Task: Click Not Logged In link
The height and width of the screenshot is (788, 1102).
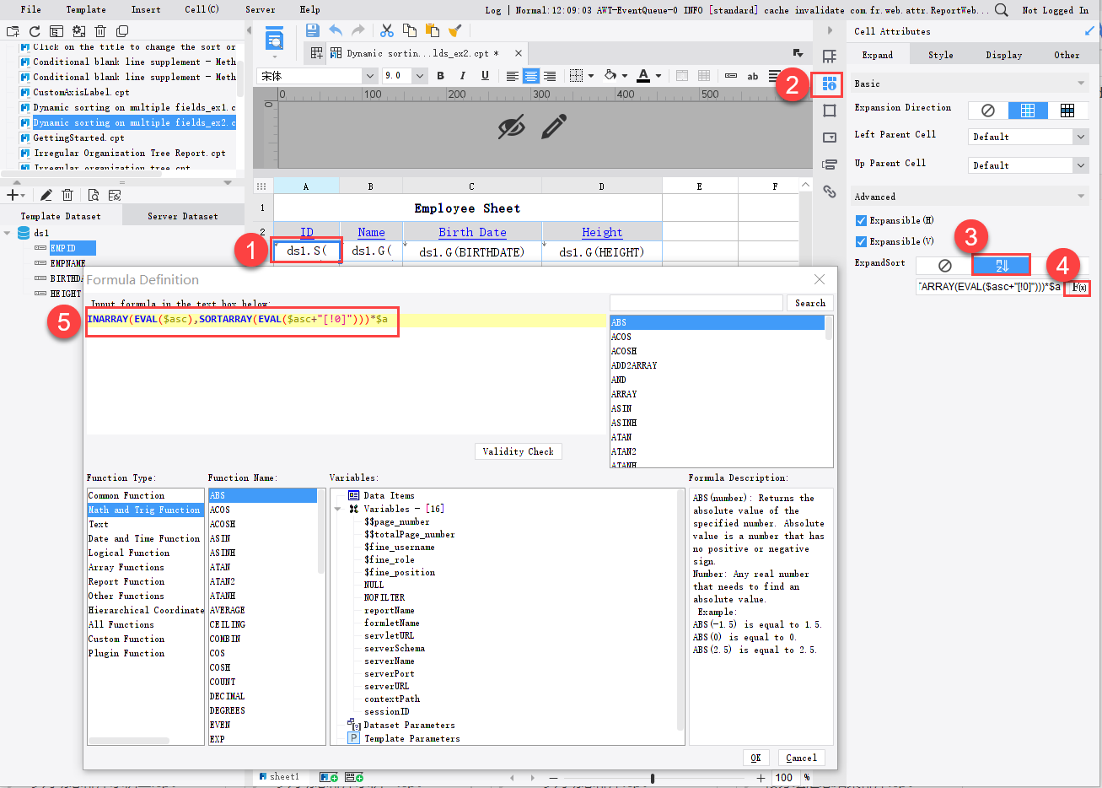Action: [x=1055, y=10]
